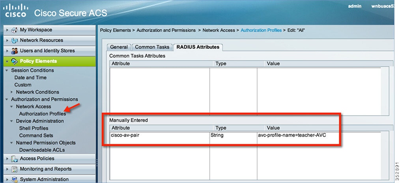
Task: Click the My Workspace icon
Action: click(x=15, y=30)
